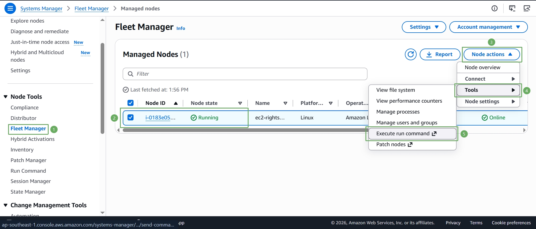Go to Fleet Manager breadcrumb link

[92, 9]
